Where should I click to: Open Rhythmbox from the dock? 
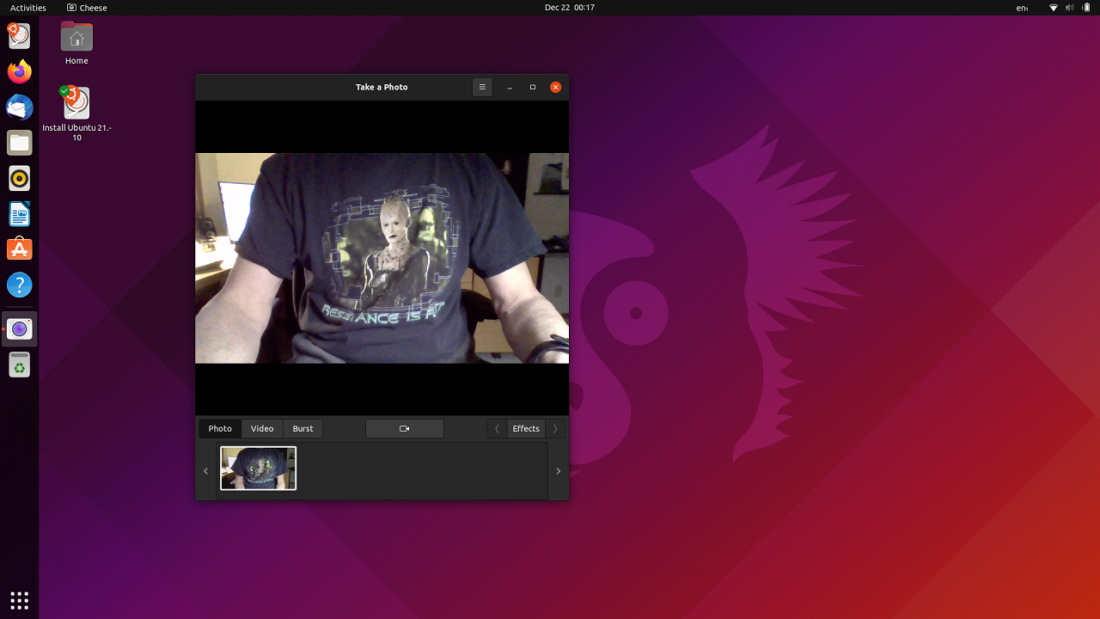[19, 179]
